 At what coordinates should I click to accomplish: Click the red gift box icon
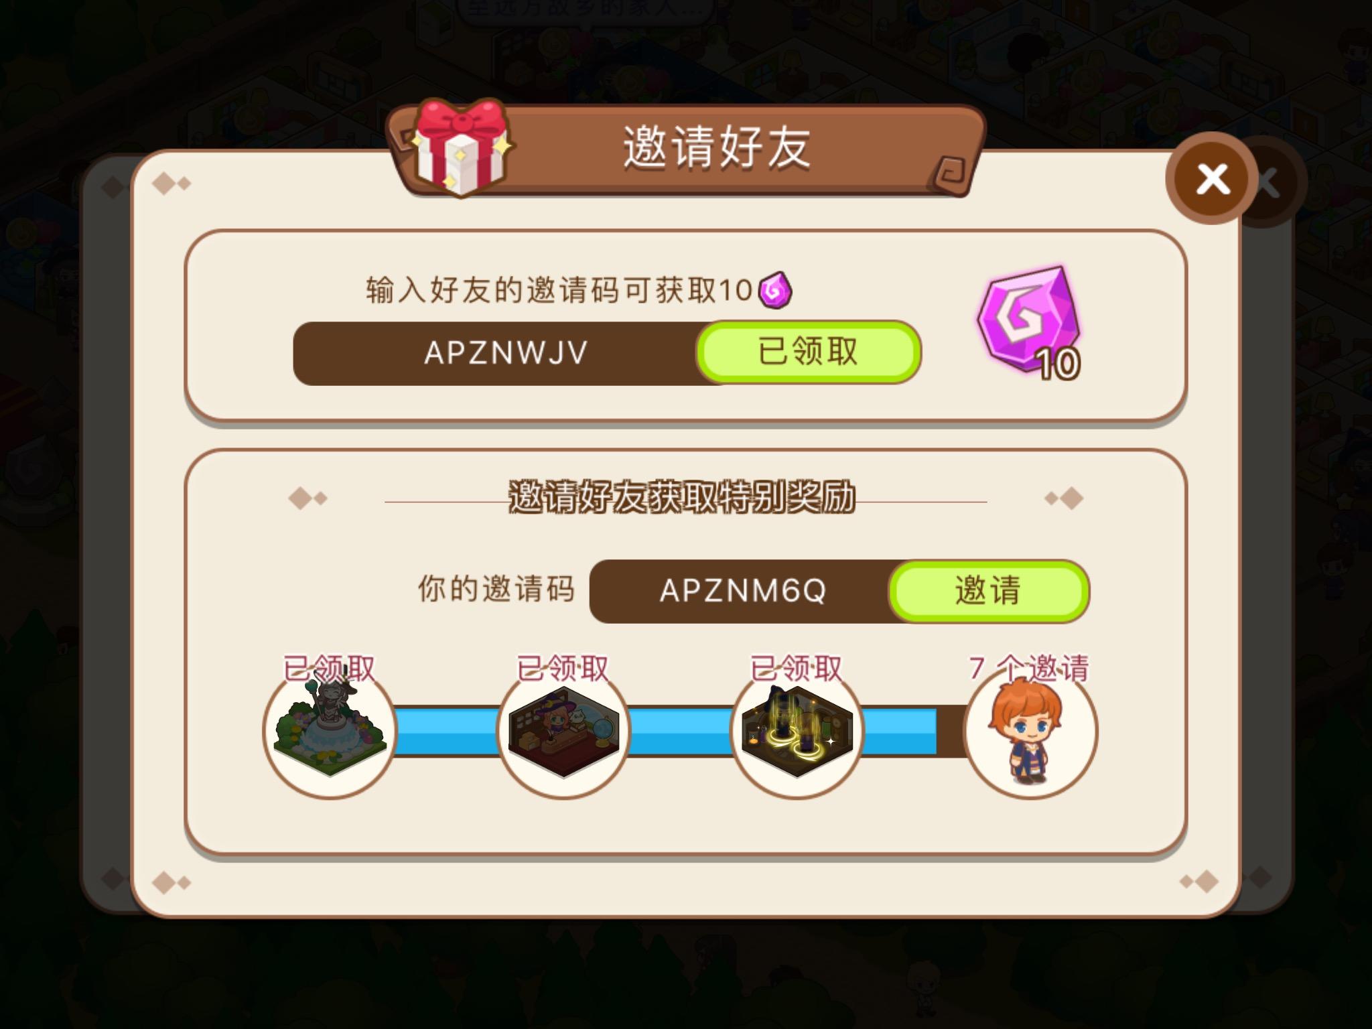(462, 147)
